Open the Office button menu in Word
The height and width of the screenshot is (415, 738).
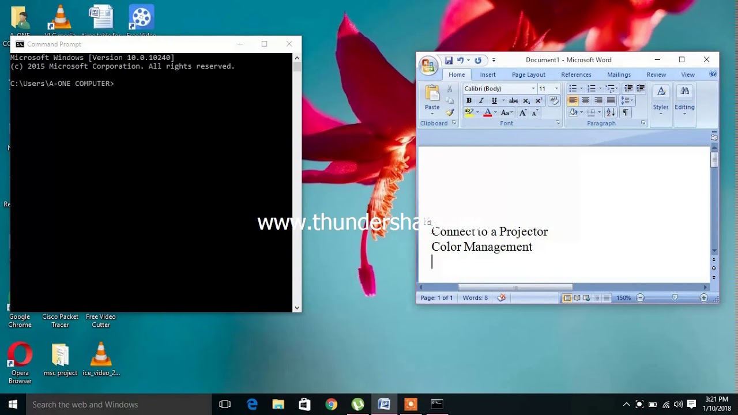(428, 66)
